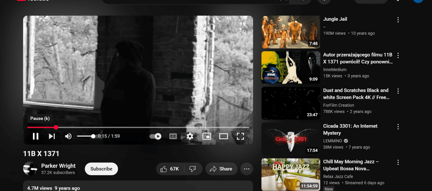Dislike the video

pyautogui.click(x=193, y=169)
